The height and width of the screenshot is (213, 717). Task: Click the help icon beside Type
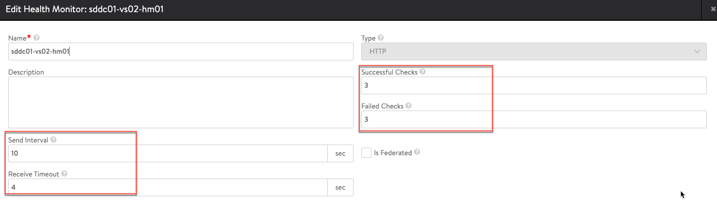pos(381,38)
